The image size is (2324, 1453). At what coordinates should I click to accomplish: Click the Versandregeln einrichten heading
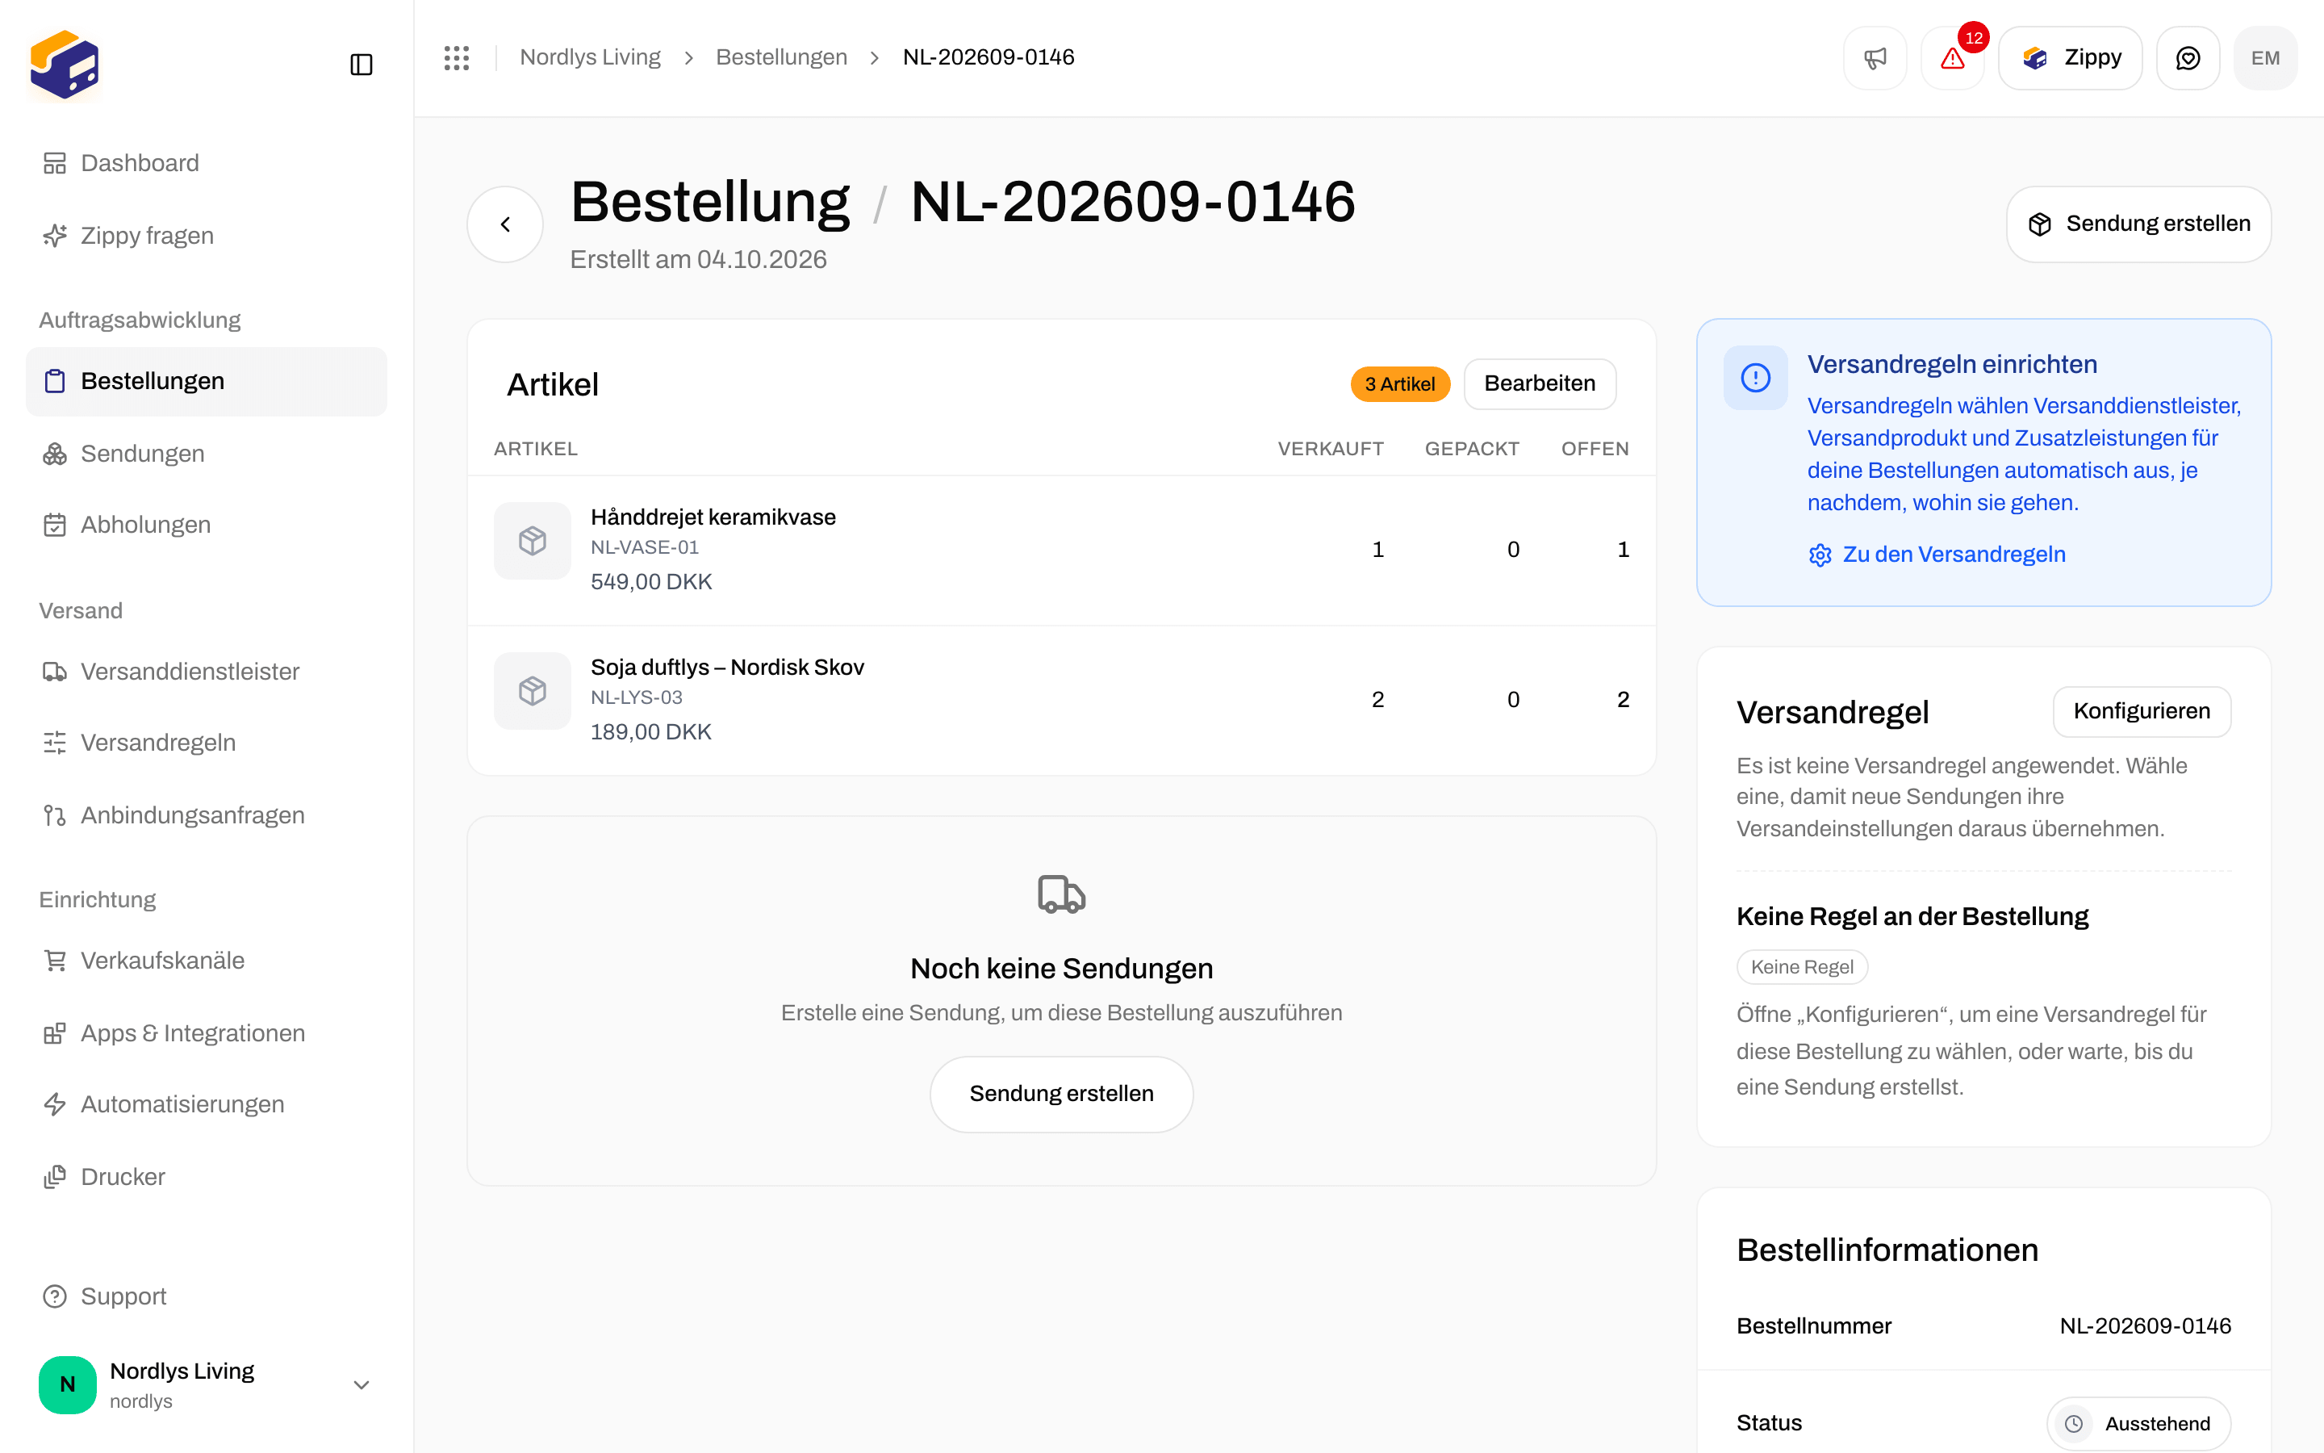coord(1951,364)
